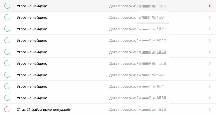Click 'Дата проверки:' in the '21 из 21 файла' row
The height and width of the screenshot is (115, 216).
pyautogui.click(x=122, y=109)
